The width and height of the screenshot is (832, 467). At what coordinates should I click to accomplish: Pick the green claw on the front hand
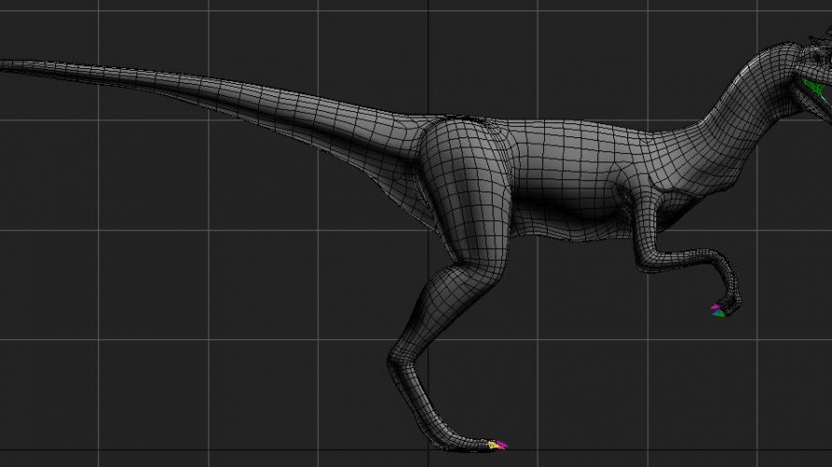[718, 314]
